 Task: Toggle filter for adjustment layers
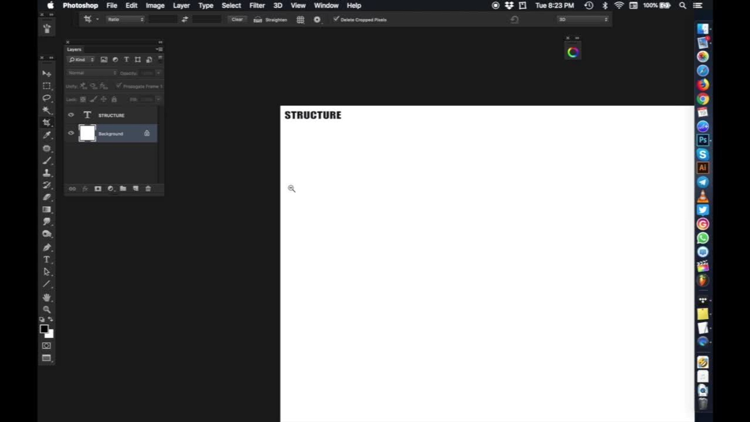(115, 60)
